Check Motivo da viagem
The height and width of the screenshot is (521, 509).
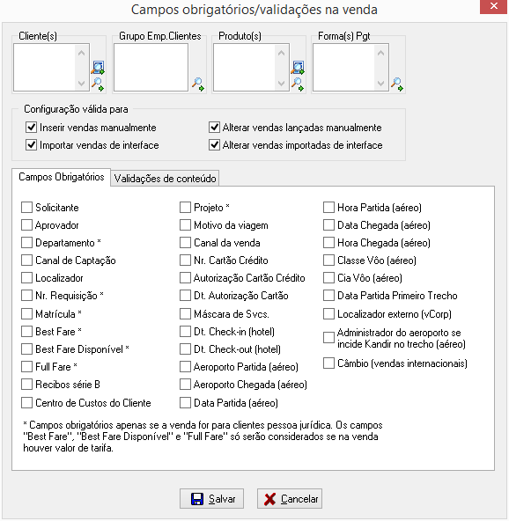tap(185, 225)
